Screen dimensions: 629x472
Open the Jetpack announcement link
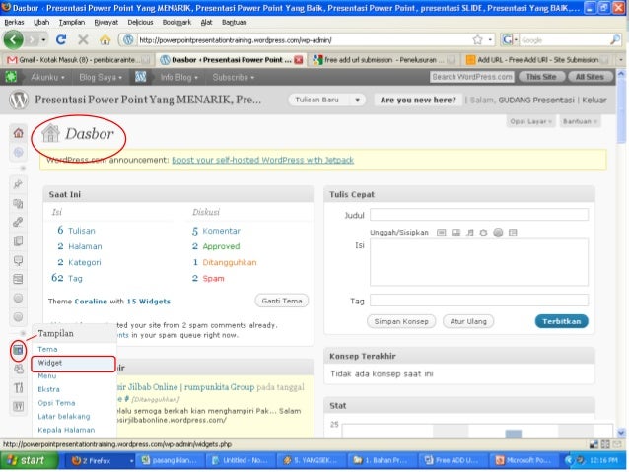pyautogui.click(x=263, y=160)
